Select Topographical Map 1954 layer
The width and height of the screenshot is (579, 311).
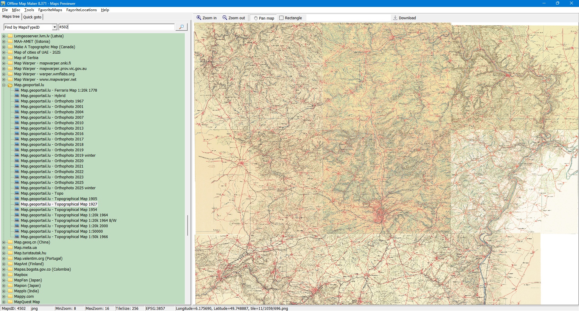[59, 210]
